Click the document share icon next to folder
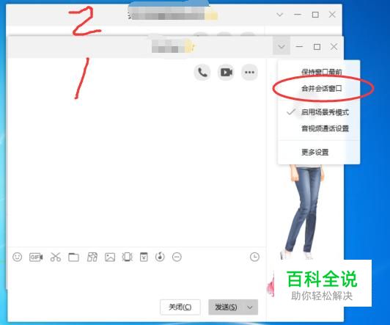 [x=92, y=257]
